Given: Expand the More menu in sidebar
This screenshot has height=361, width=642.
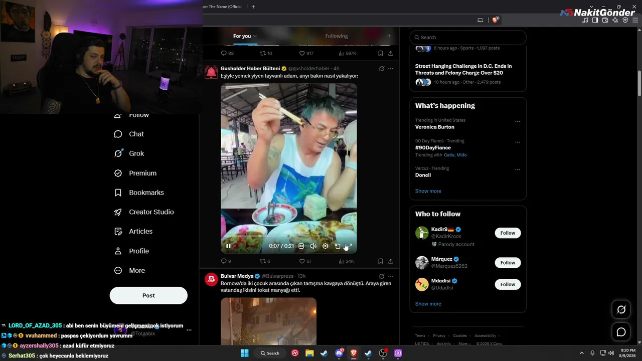Looking at the screenshot, I should tap(129, 270).
